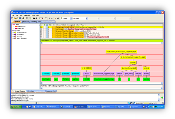Image resolution: width=175 pixels, height=119 pixels.
Task: Open the Edit menu
Action: 17,15
